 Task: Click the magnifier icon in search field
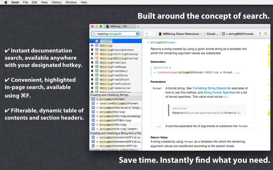click(94, 34)
